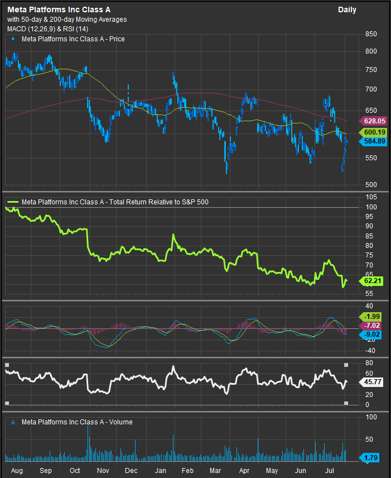The height and width of the screenshot is (478, 391).
Task: Click the green relative return legend line
Action: point(13,202)
